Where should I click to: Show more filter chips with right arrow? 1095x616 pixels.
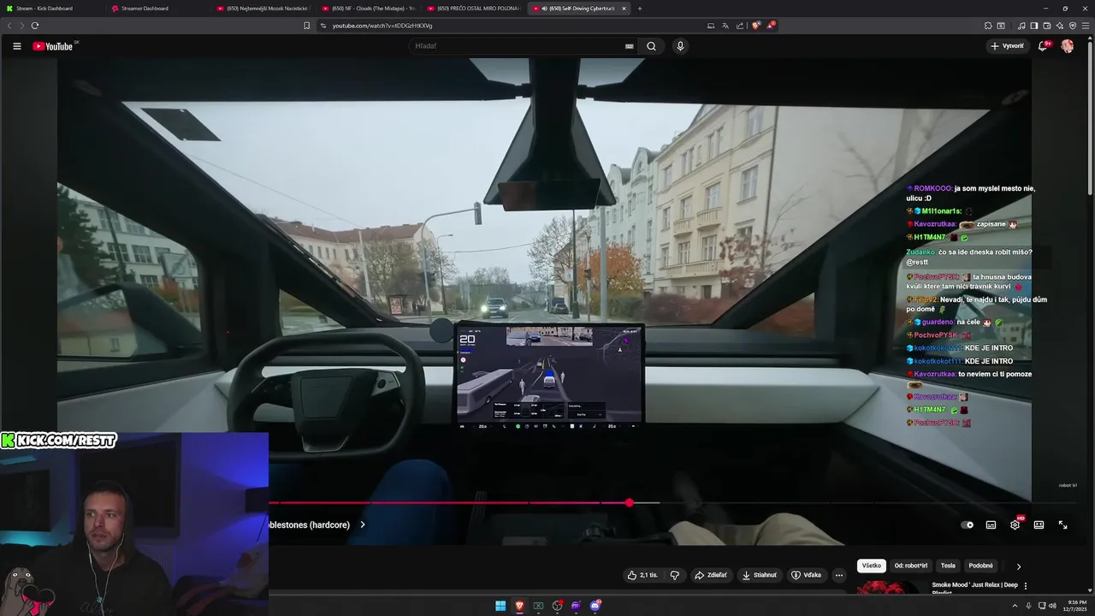pos(1018,566)
